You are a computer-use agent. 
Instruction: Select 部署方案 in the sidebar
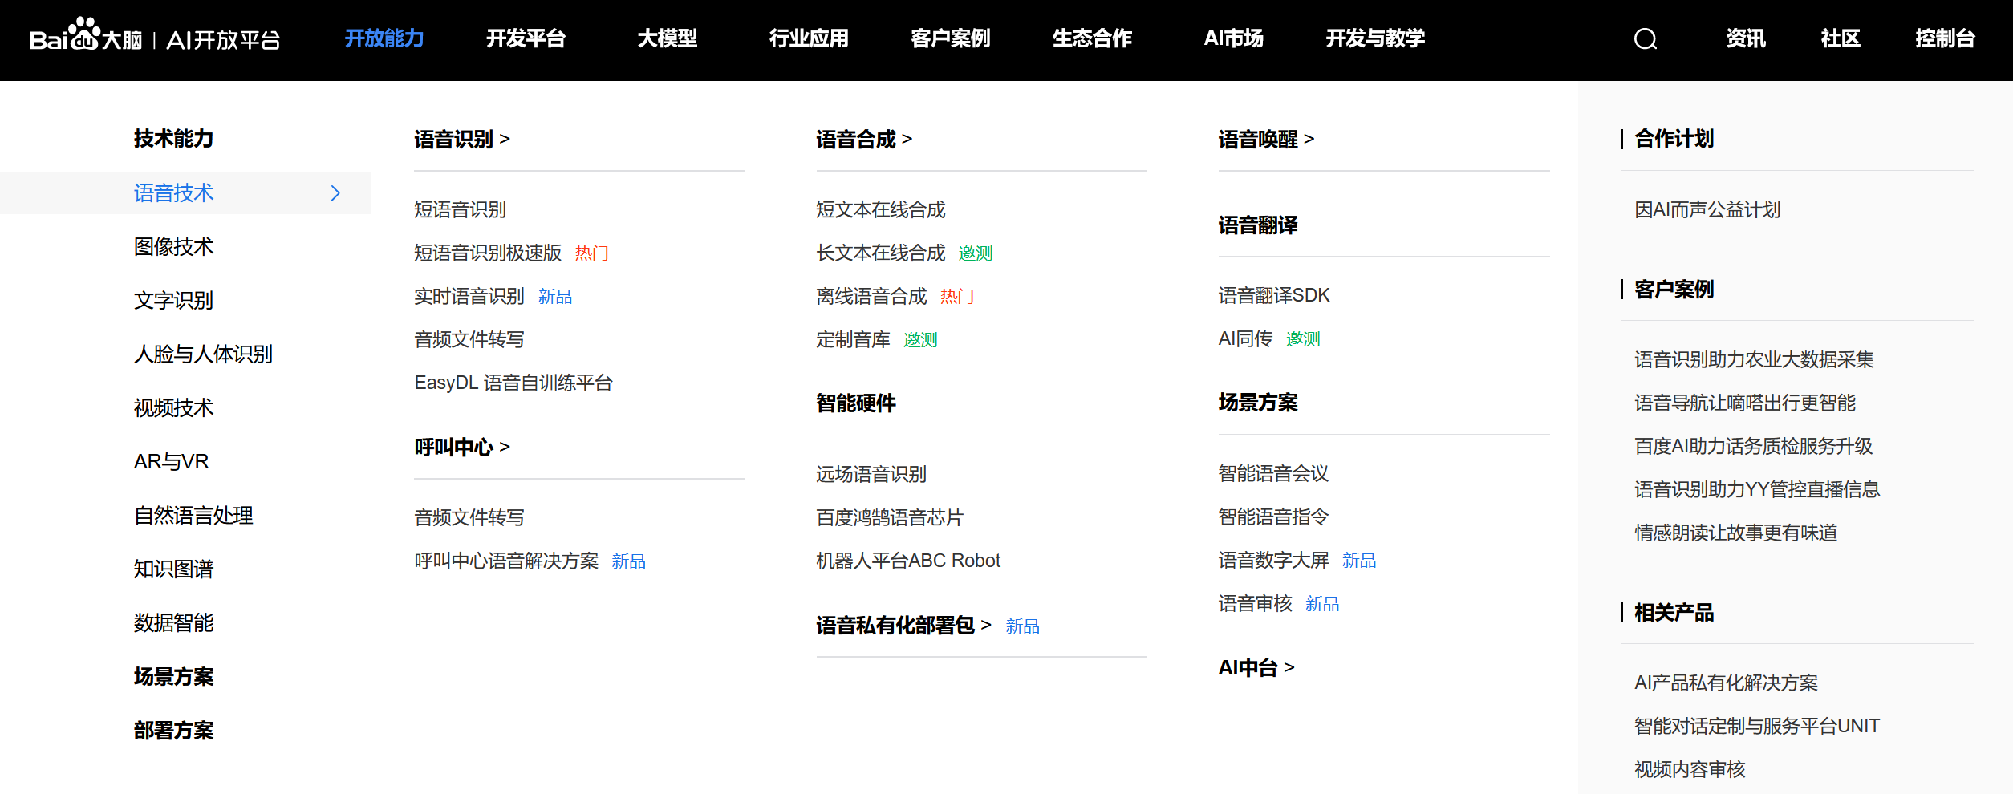coord(173,731)
